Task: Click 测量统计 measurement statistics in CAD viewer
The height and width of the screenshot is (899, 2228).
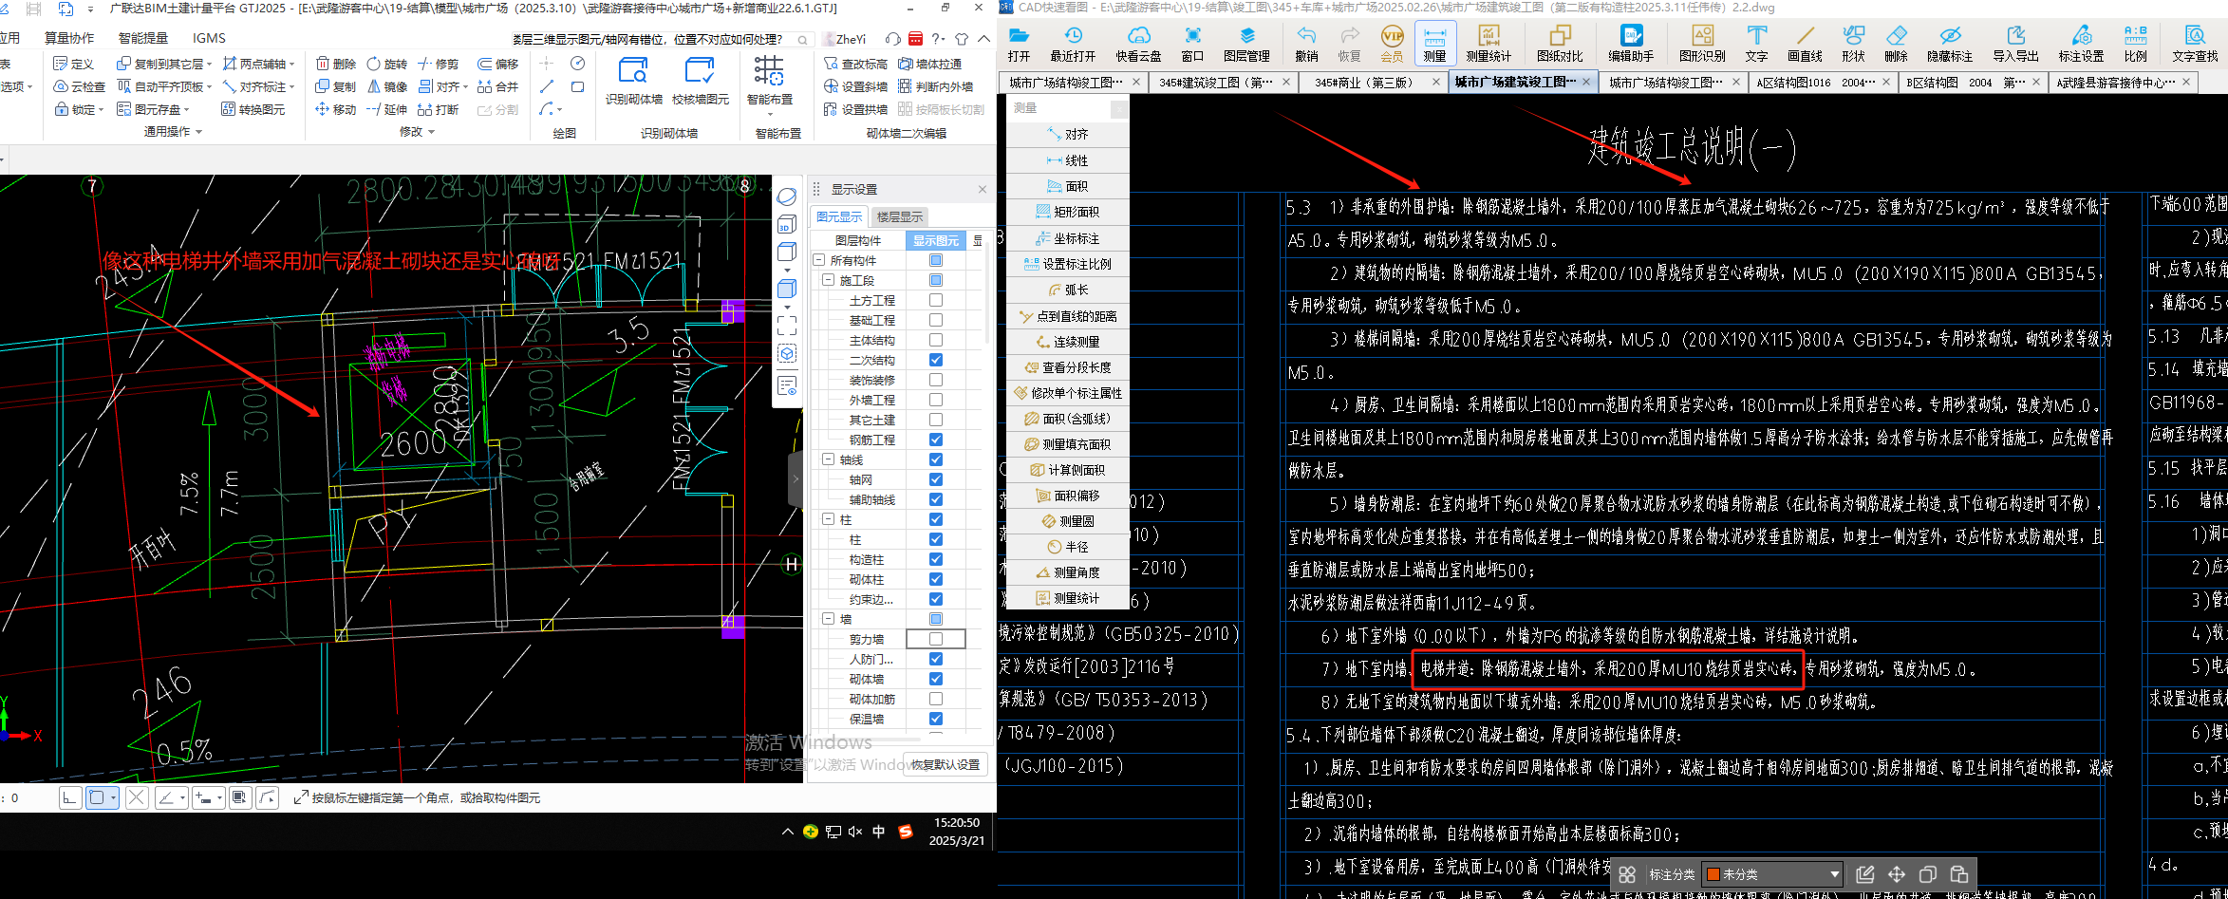Action: click(x=1488, y=44)
